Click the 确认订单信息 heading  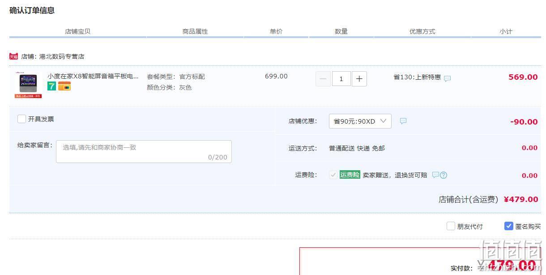[32, 10]
